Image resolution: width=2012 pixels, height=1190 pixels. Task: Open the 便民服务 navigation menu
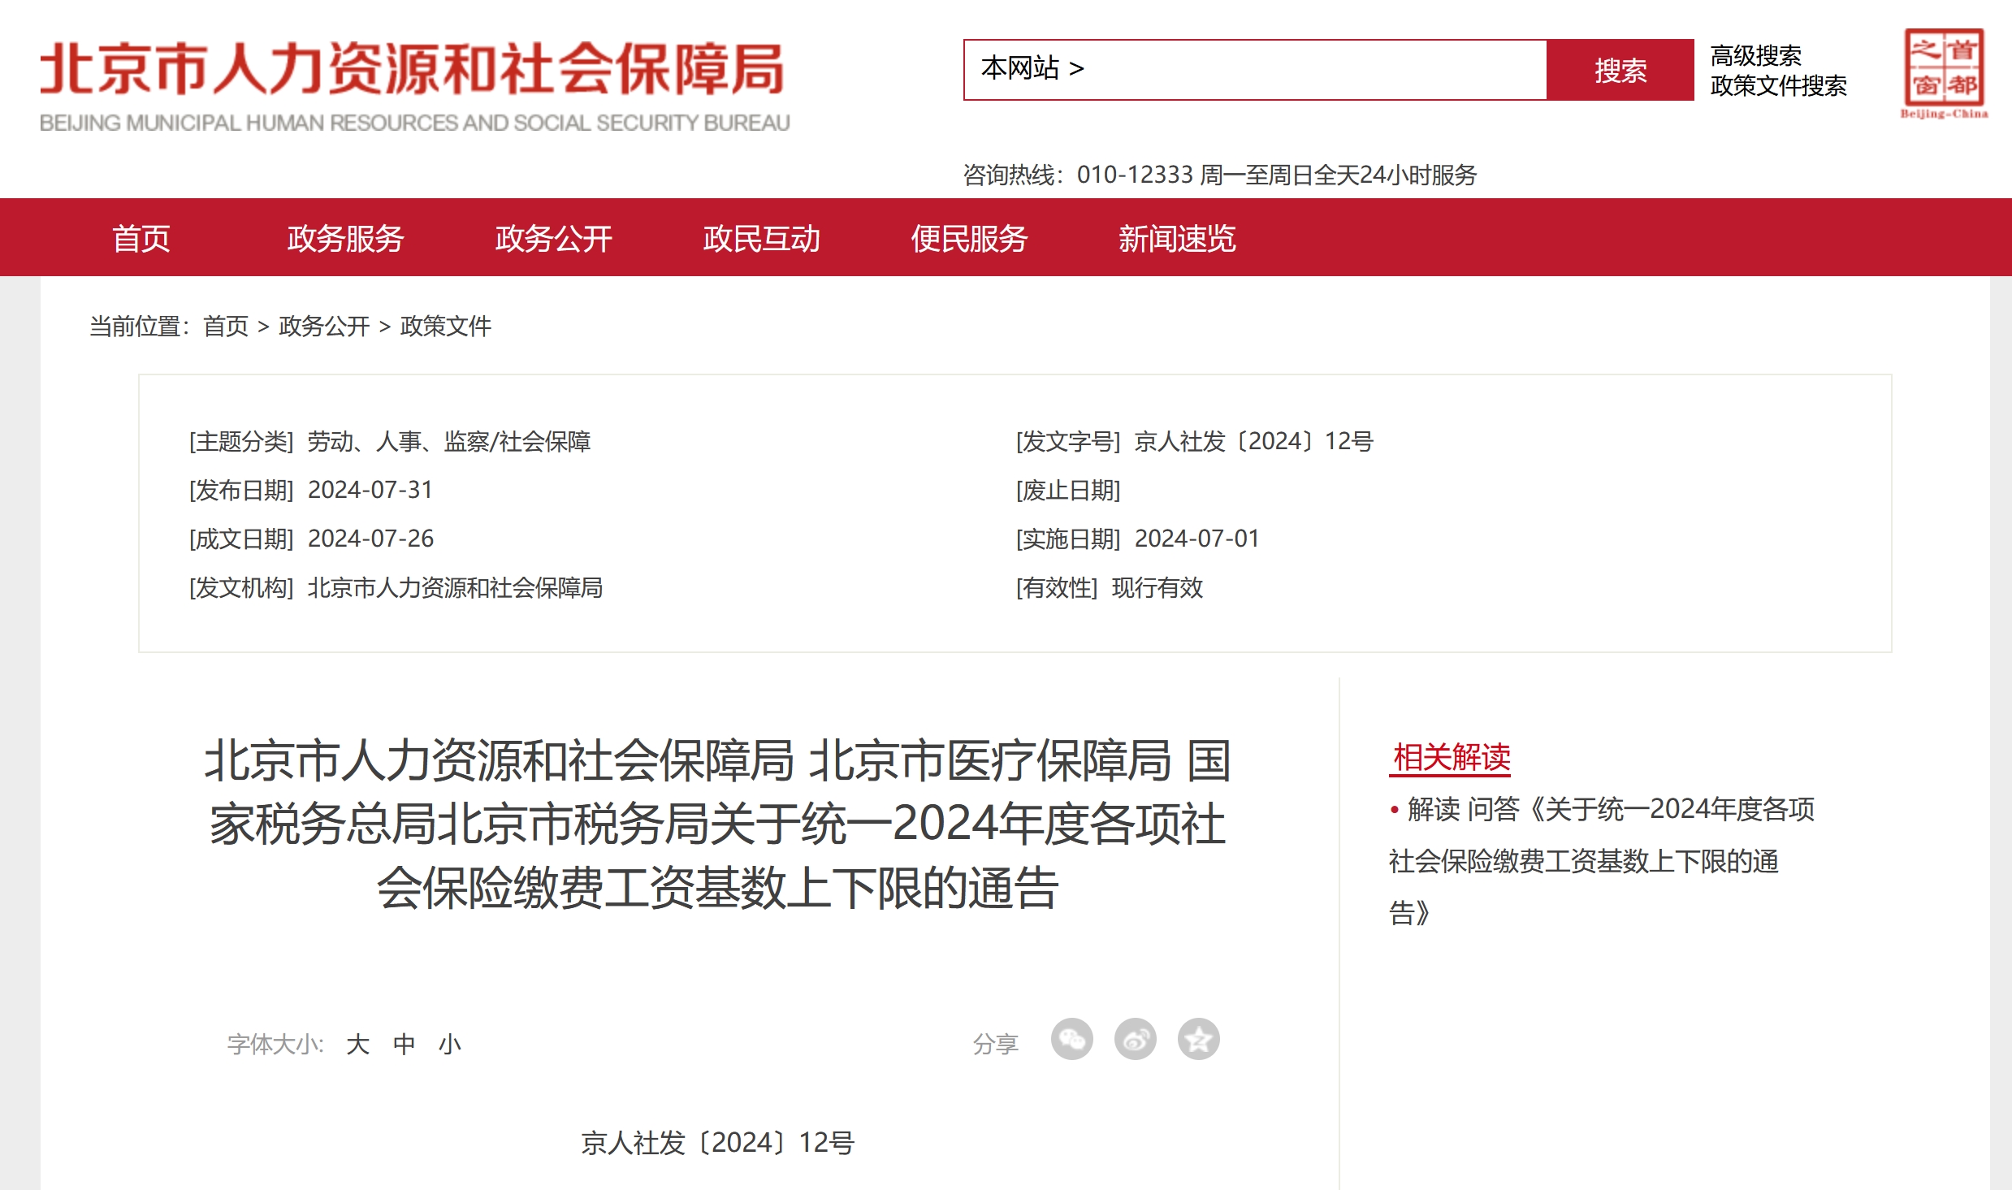tap(969, 238)
